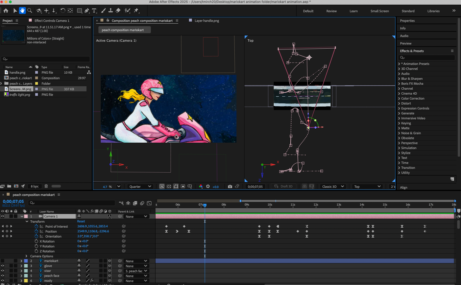Select the Pen tool

pyautogui.click(x=87, y=11)
